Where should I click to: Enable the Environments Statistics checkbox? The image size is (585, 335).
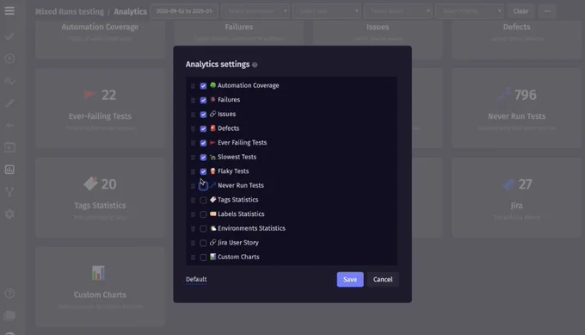pos(203,228)
